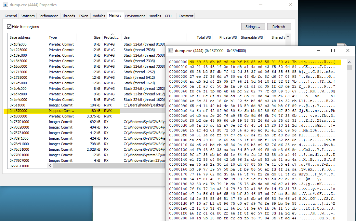Switch to the General tab
Image resolution: width=356 pixels, height=221 pixels.
[11, 16]
